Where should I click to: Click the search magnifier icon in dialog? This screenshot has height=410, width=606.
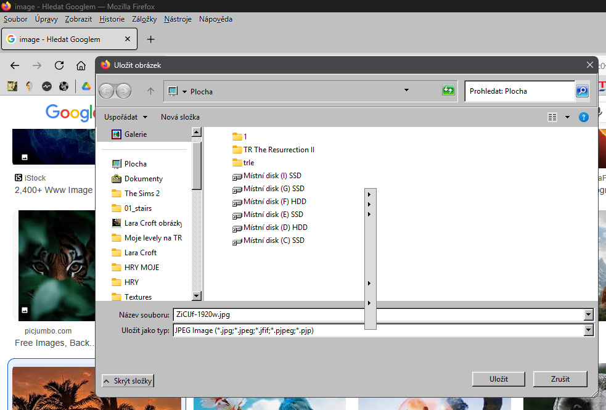(x=582, y=91)
